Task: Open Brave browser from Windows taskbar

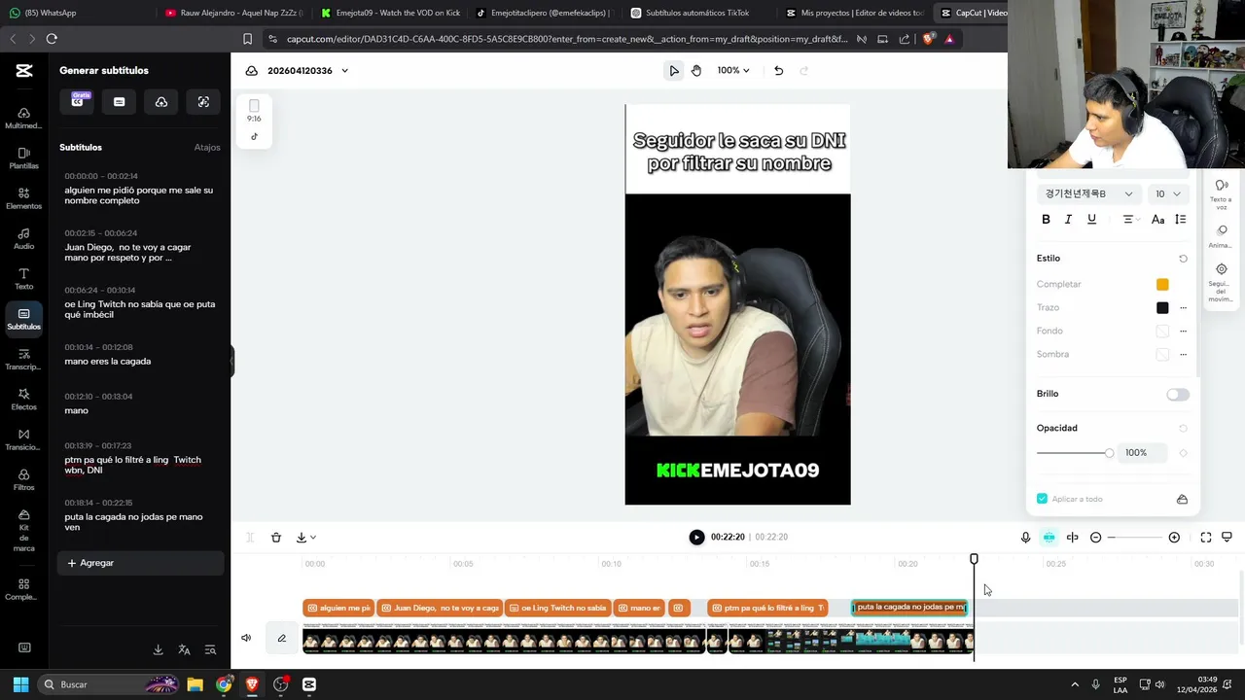Action: click(252, 684)
